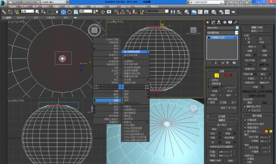Open the Utilities hammer tab
276x164 pixels.
tap(236, 22)
